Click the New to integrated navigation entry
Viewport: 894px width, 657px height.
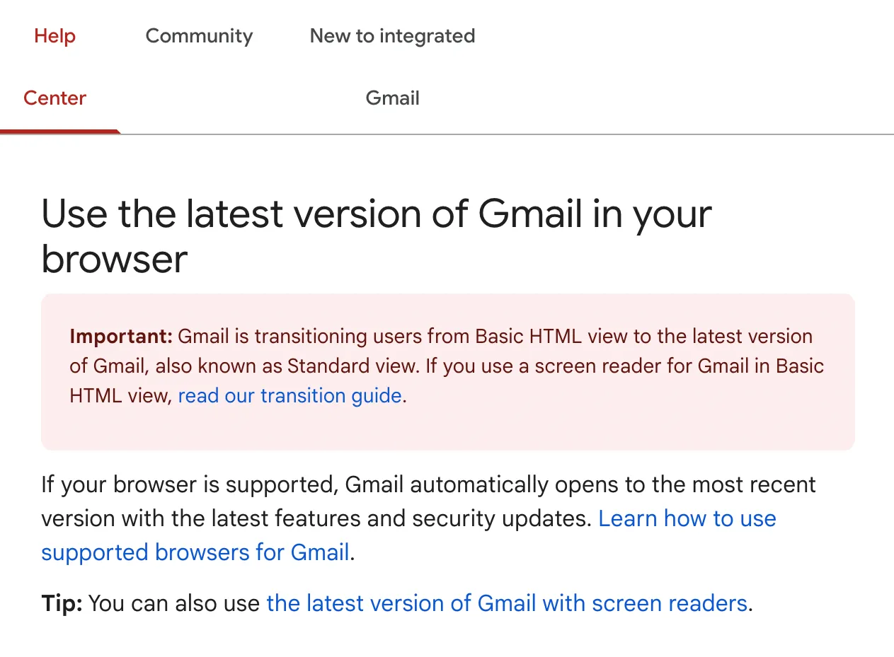click(x=392, y=35)
